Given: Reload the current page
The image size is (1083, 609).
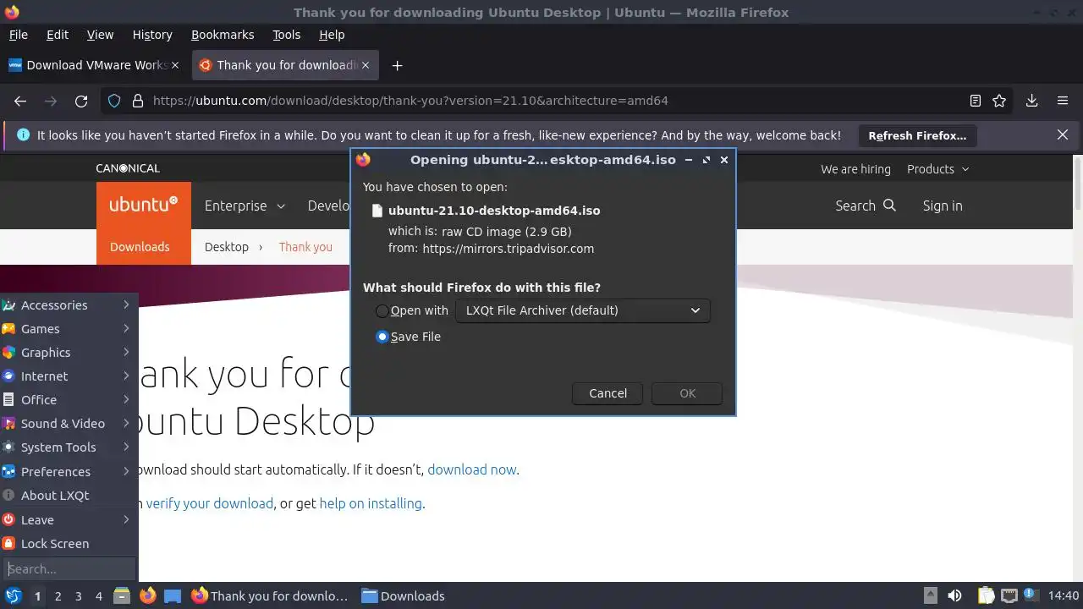Looking at the screenshot, I should click(81, 101).
